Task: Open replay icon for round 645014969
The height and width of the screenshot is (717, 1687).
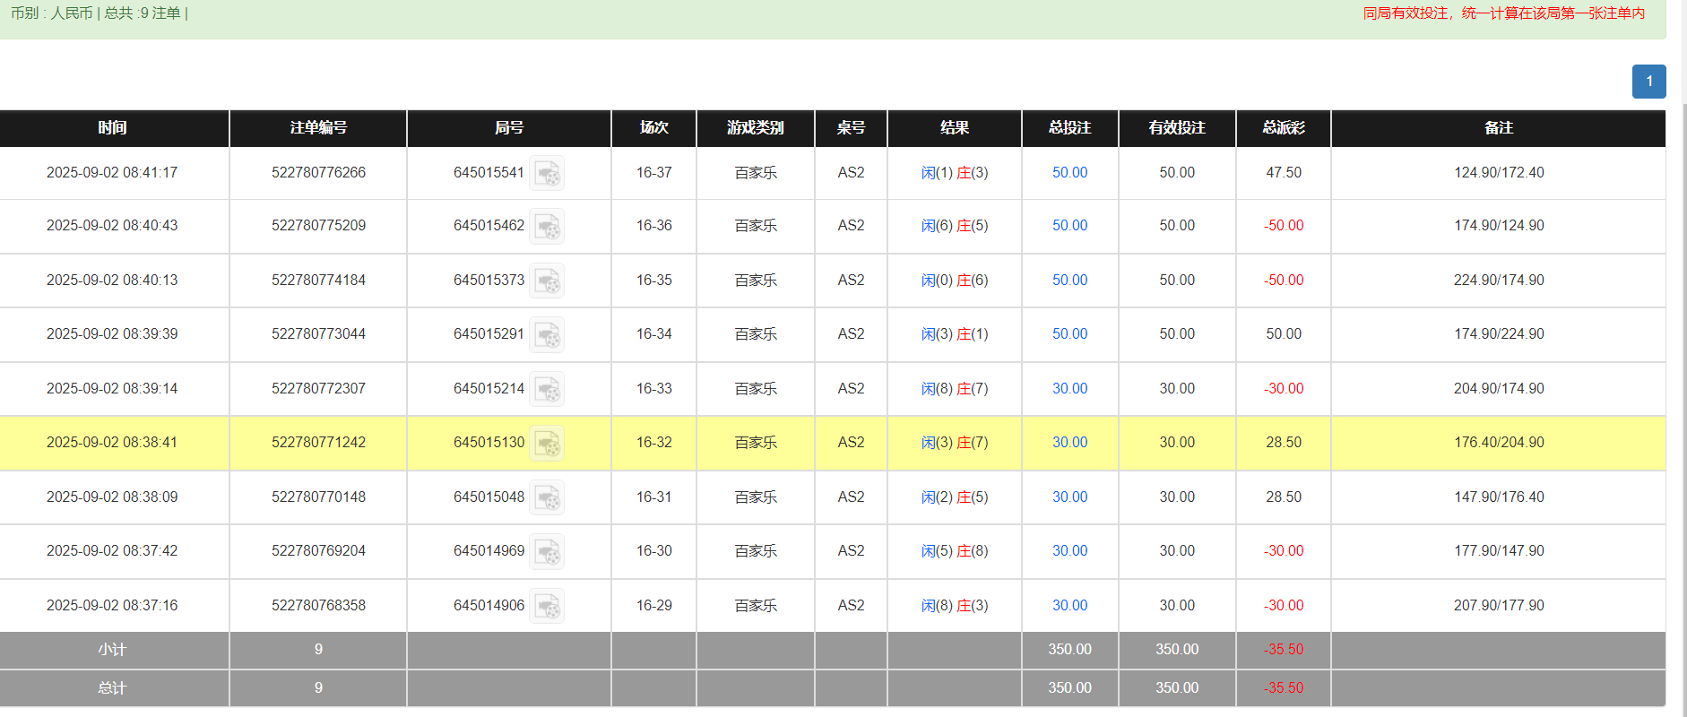Action: (x=546, y=551)
